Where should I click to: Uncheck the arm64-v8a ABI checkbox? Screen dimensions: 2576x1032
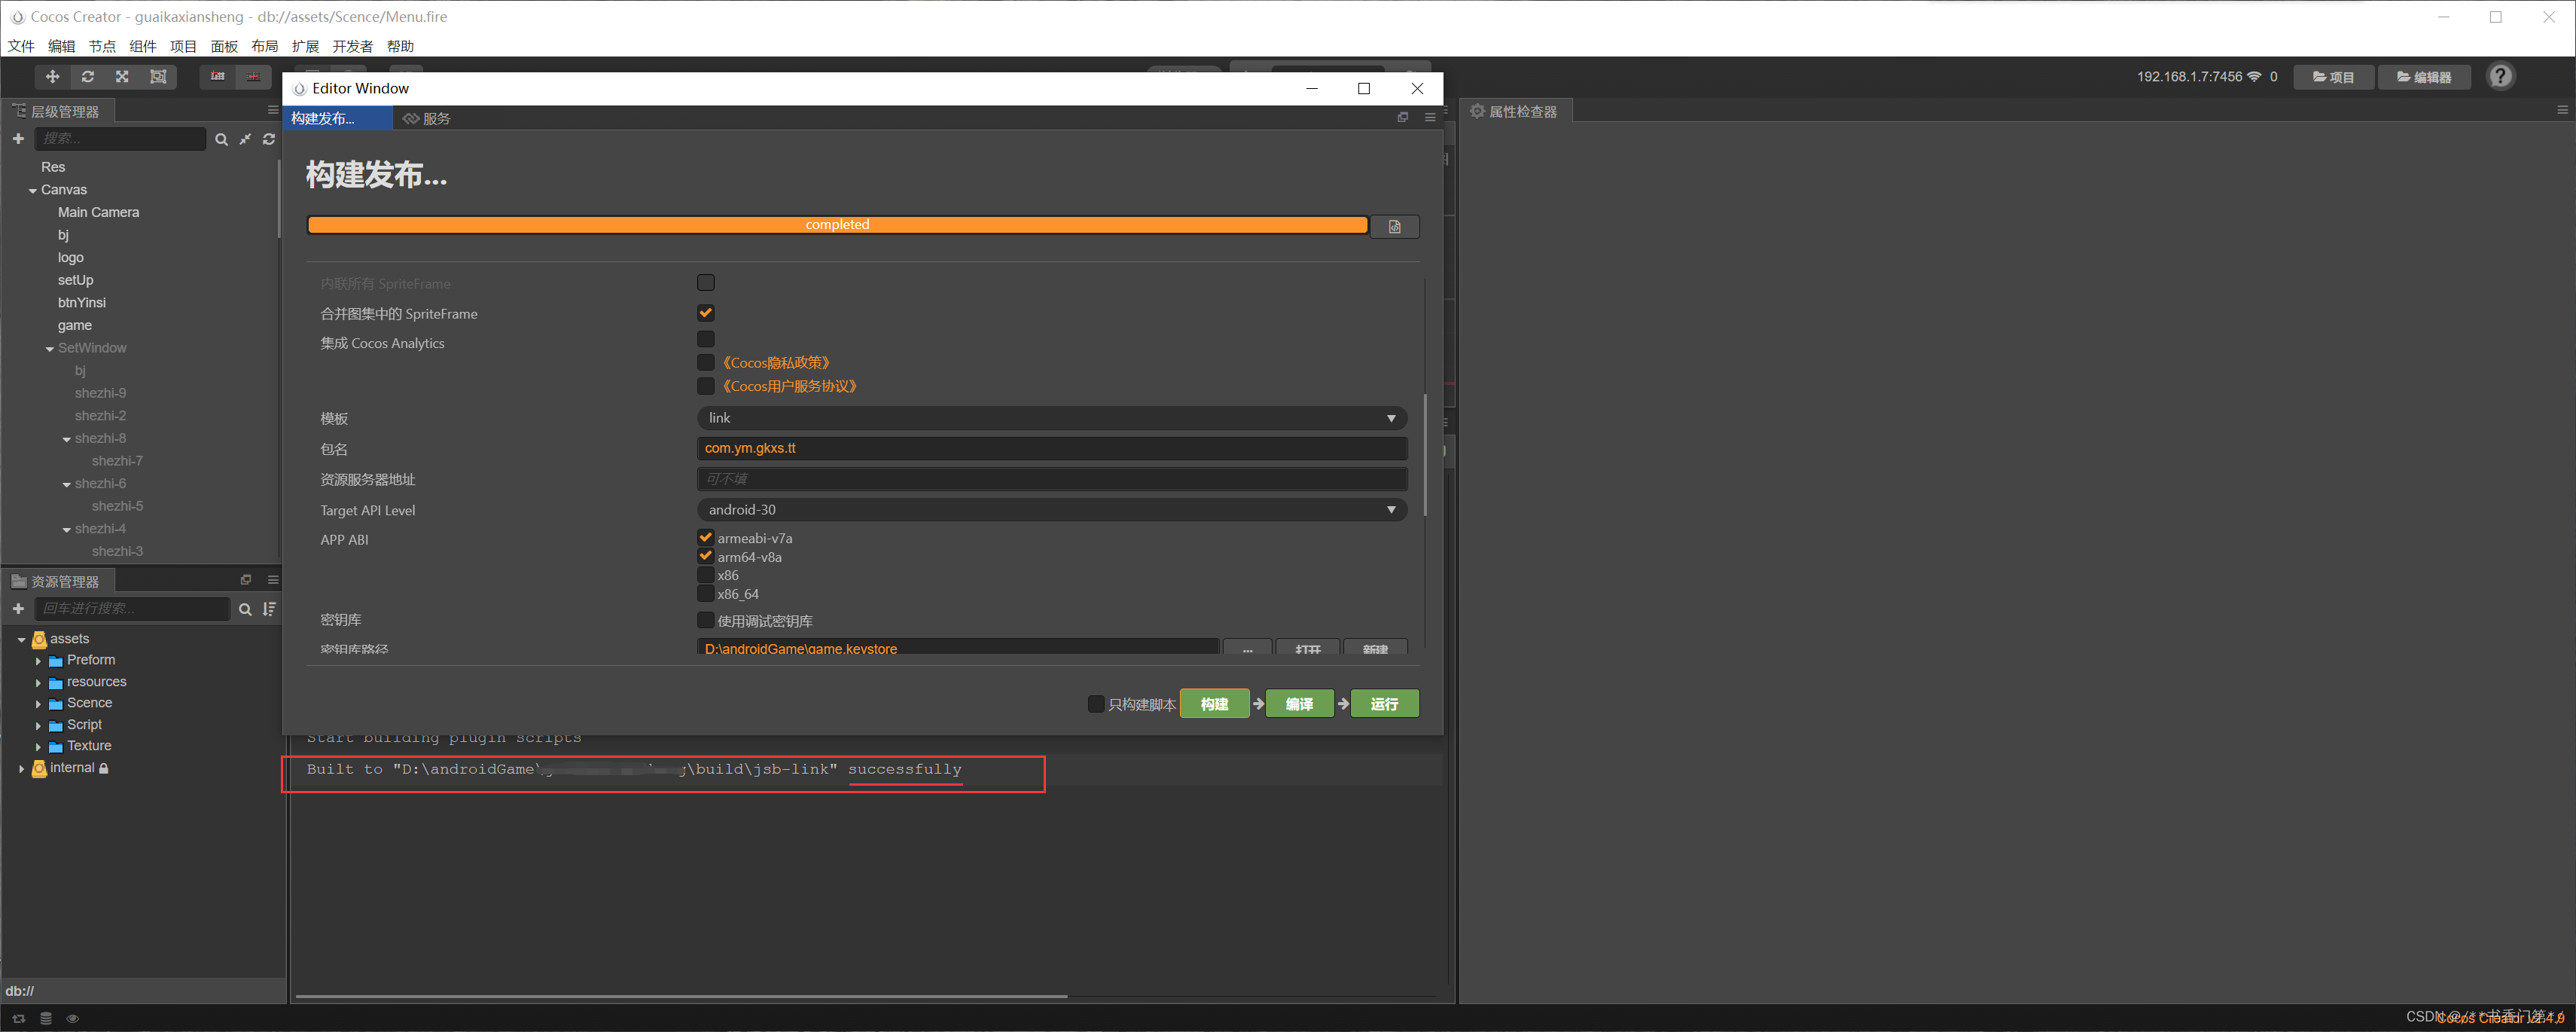point(706,556)
